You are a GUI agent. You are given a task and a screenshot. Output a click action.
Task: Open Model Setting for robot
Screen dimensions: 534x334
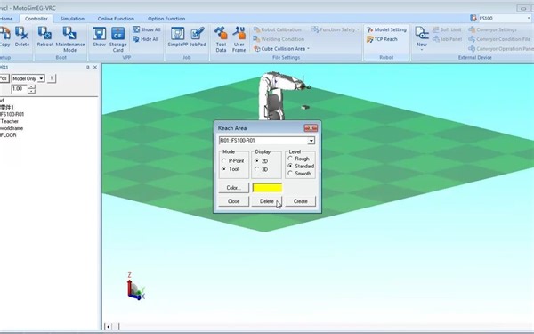click(386, 29)
